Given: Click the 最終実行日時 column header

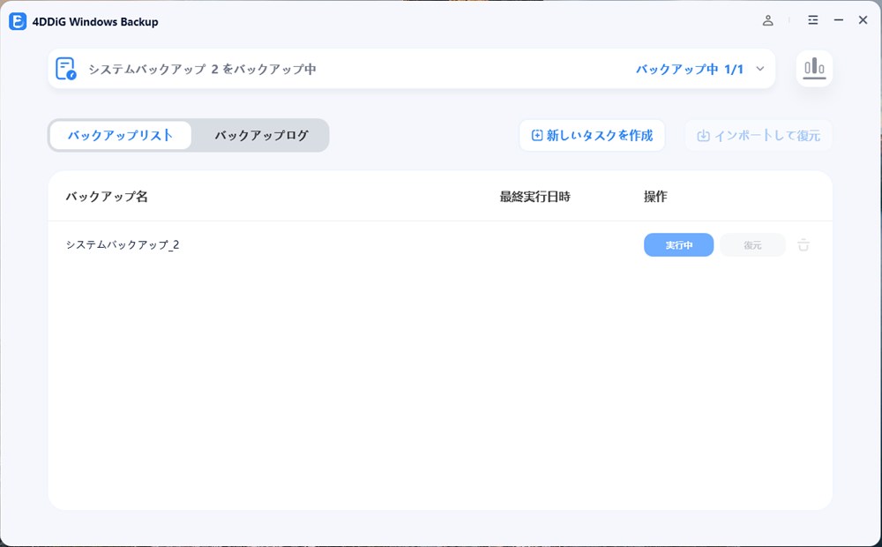Looking at the screenshot, I should click(534, 197).
